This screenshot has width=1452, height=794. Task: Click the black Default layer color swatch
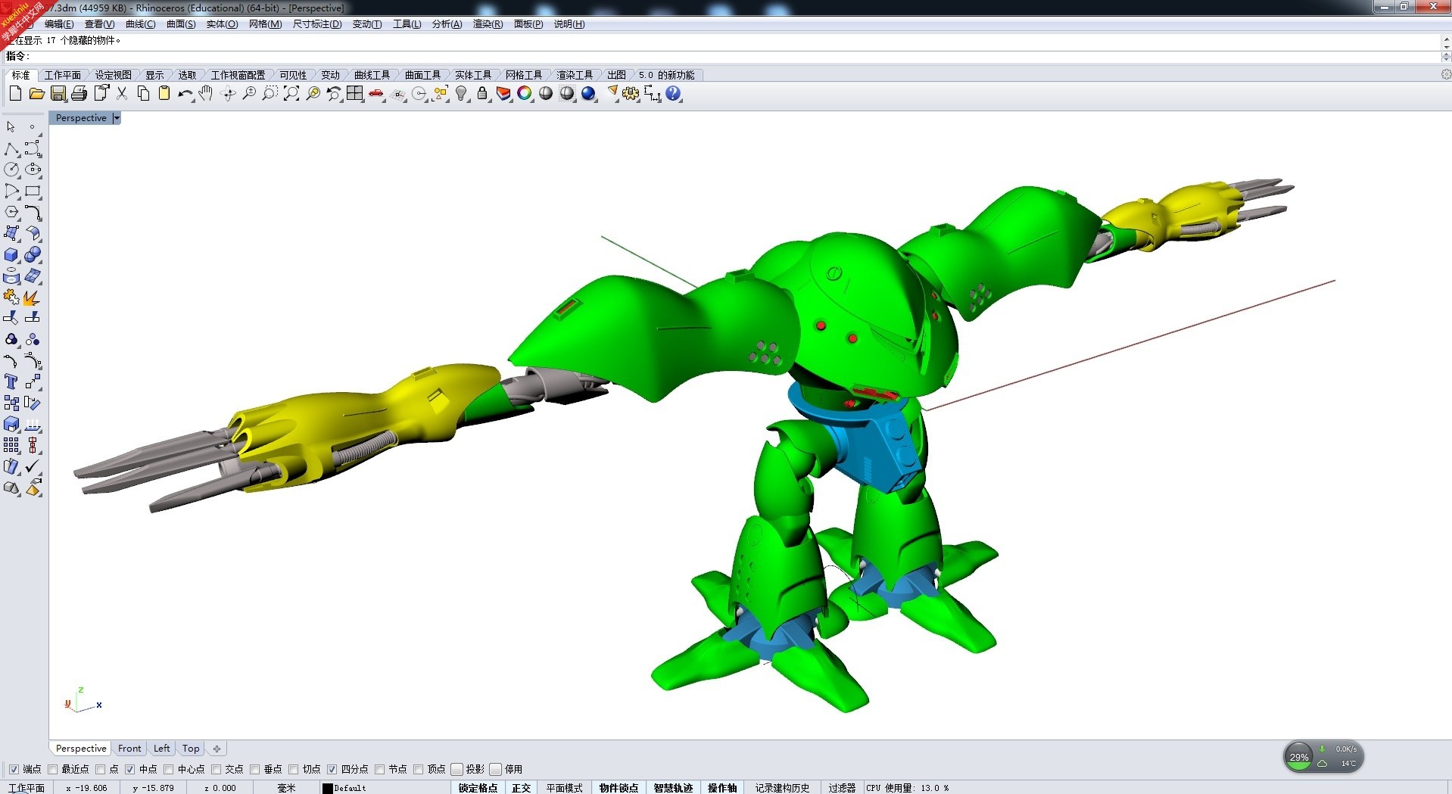click(328, 788)
